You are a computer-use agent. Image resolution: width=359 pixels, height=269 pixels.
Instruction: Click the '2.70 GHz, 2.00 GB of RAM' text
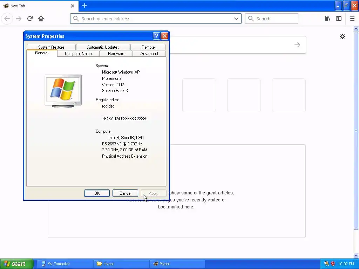[124, 150]
